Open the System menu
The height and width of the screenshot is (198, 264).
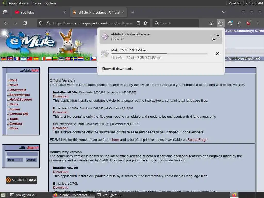50,3
